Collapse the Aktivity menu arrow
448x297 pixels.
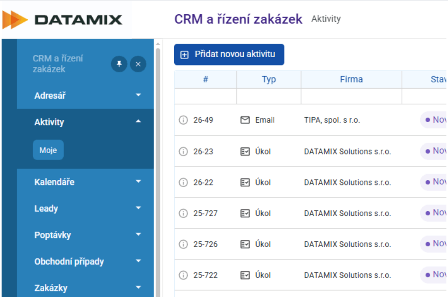tap(138, 121)
